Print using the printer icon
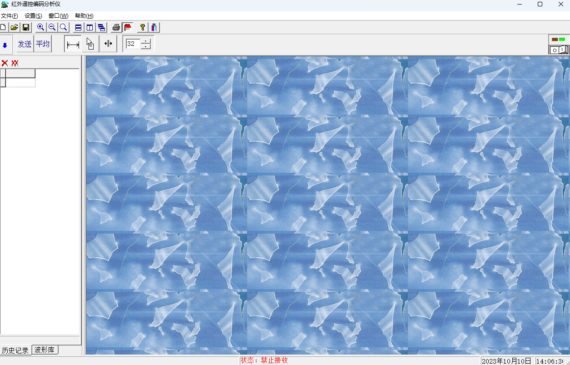This screenshot has height=365, width=570. (116, 27)
